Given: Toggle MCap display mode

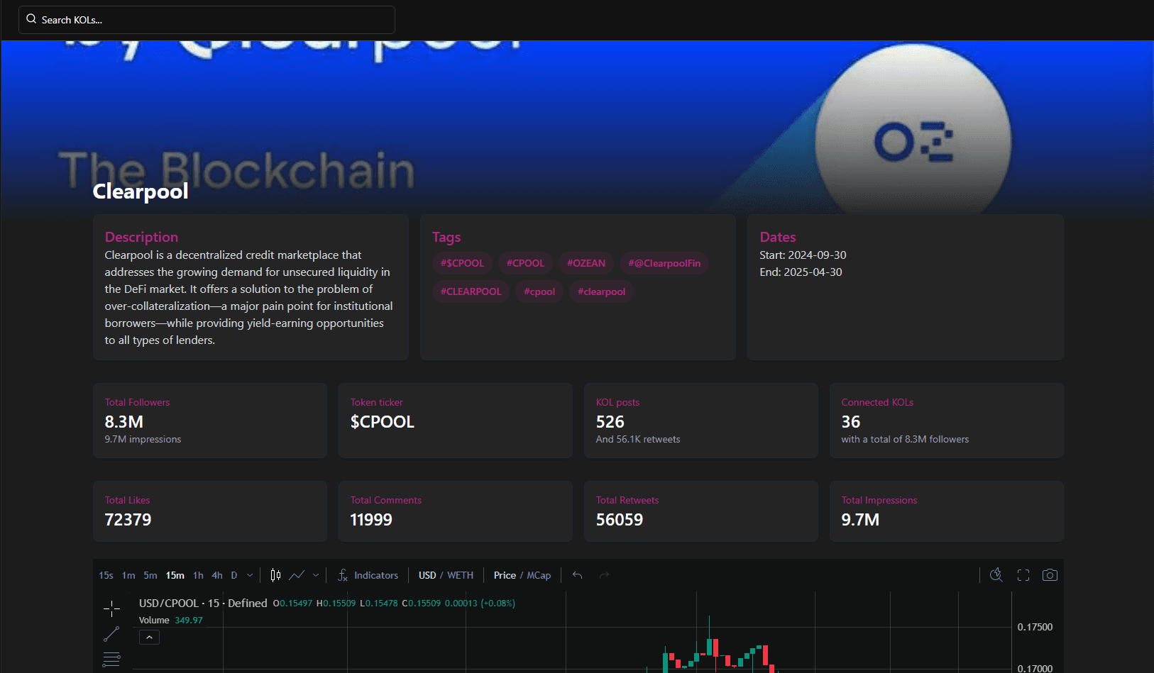Looking at the screenshot, I should coord(540,575).
